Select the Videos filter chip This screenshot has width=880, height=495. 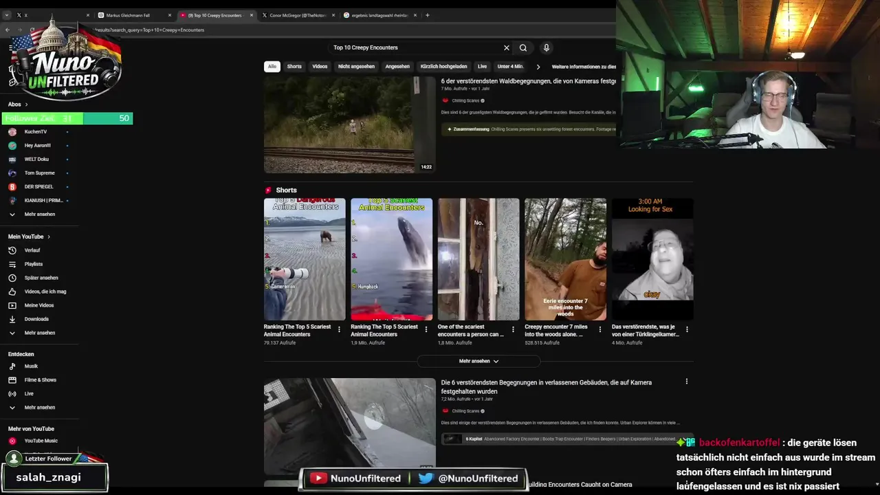pyautogui.click(x=320, y=67)
